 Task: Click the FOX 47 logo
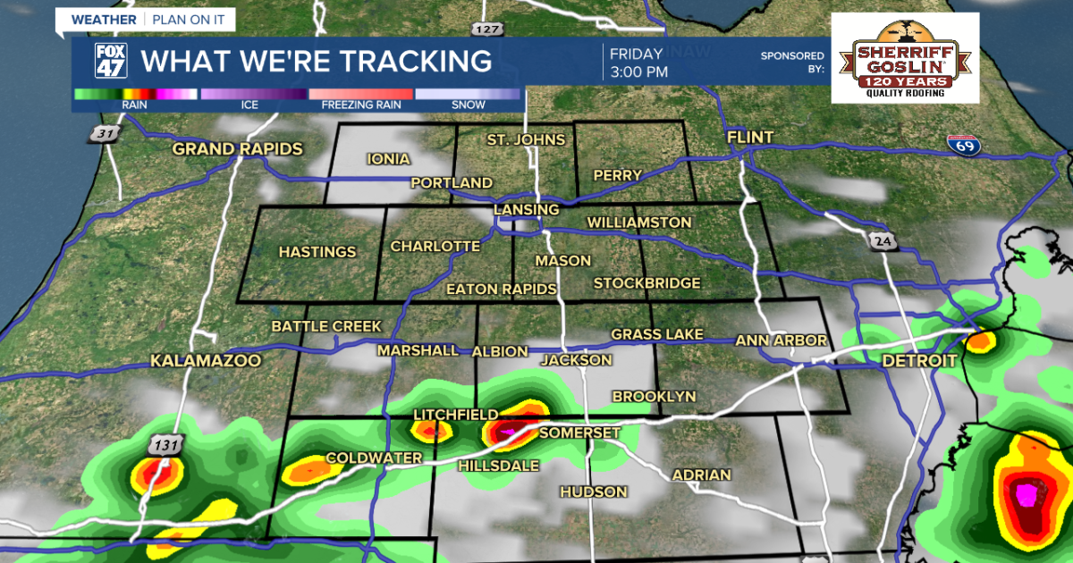pyautogui.click(x=111, y=62)
